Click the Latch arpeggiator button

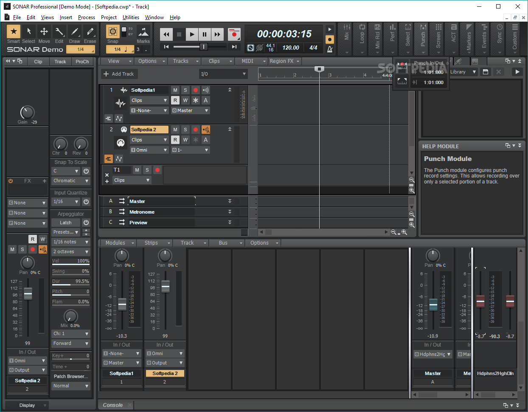(x=66, y=223)
